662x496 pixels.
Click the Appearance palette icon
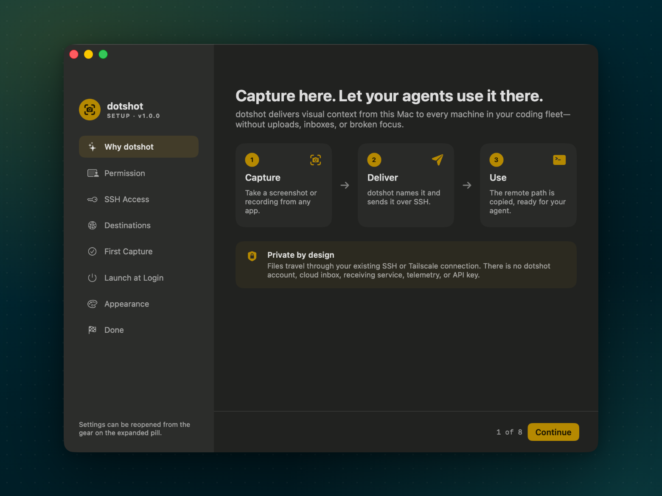pos(92,304)
